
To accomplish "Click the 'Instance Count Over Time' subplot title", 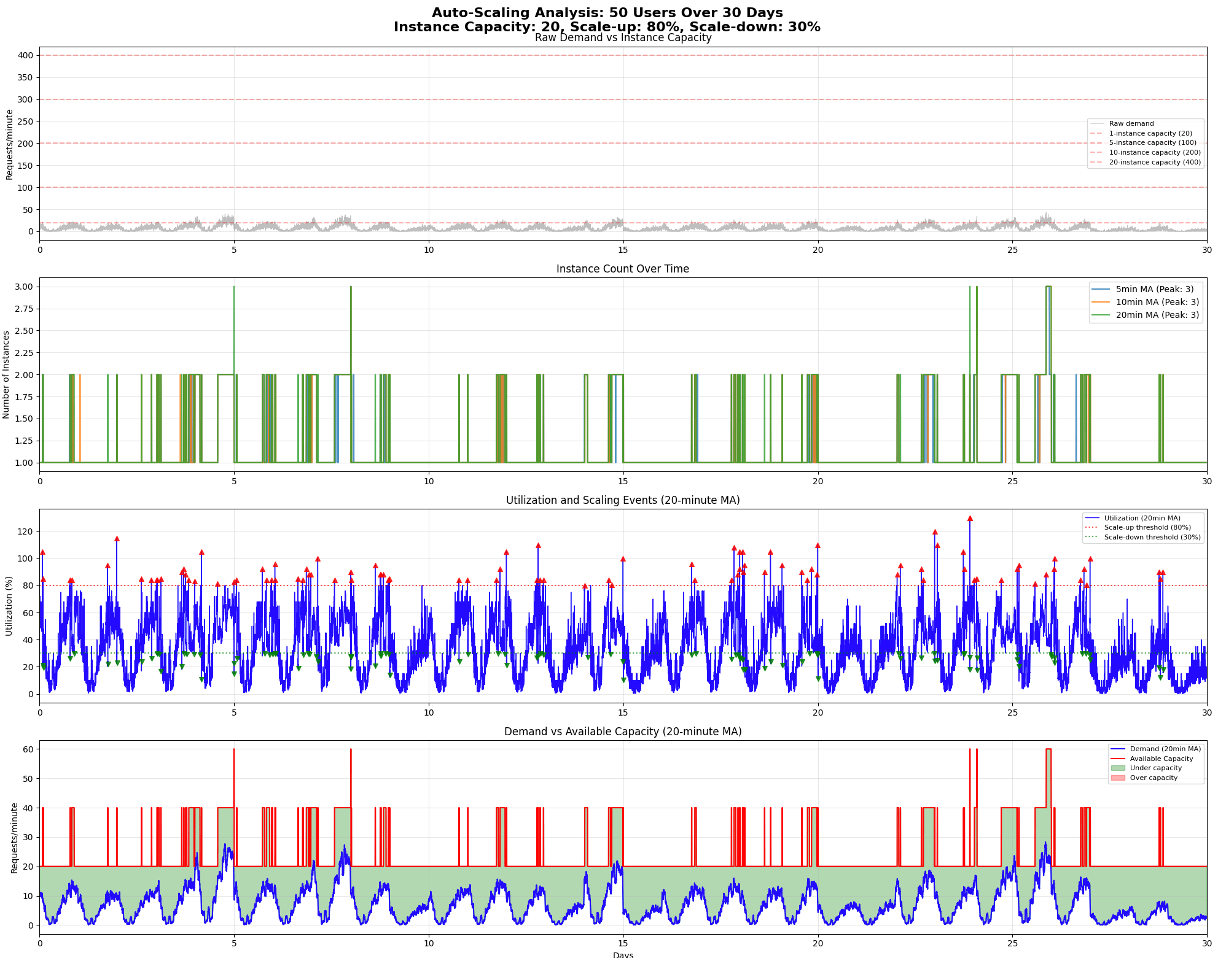I will click(x=622, y=269).
